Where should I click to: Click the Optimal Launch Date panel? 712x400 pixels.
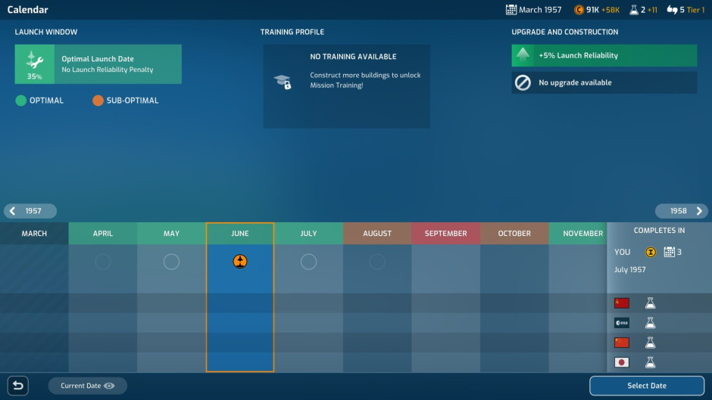98,64
